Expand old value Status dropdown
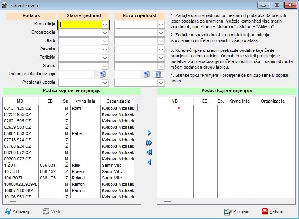 click(105, 66)
